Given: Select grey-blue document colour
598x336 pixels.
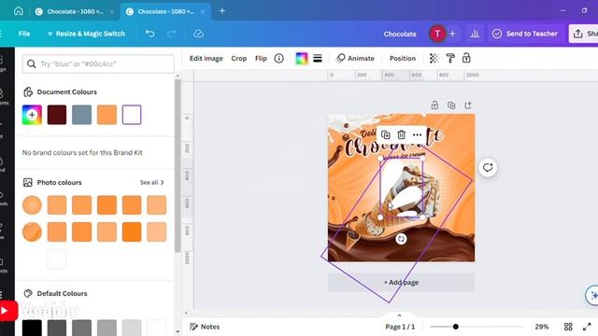Looking at the screenshot, I should [81, 115].
